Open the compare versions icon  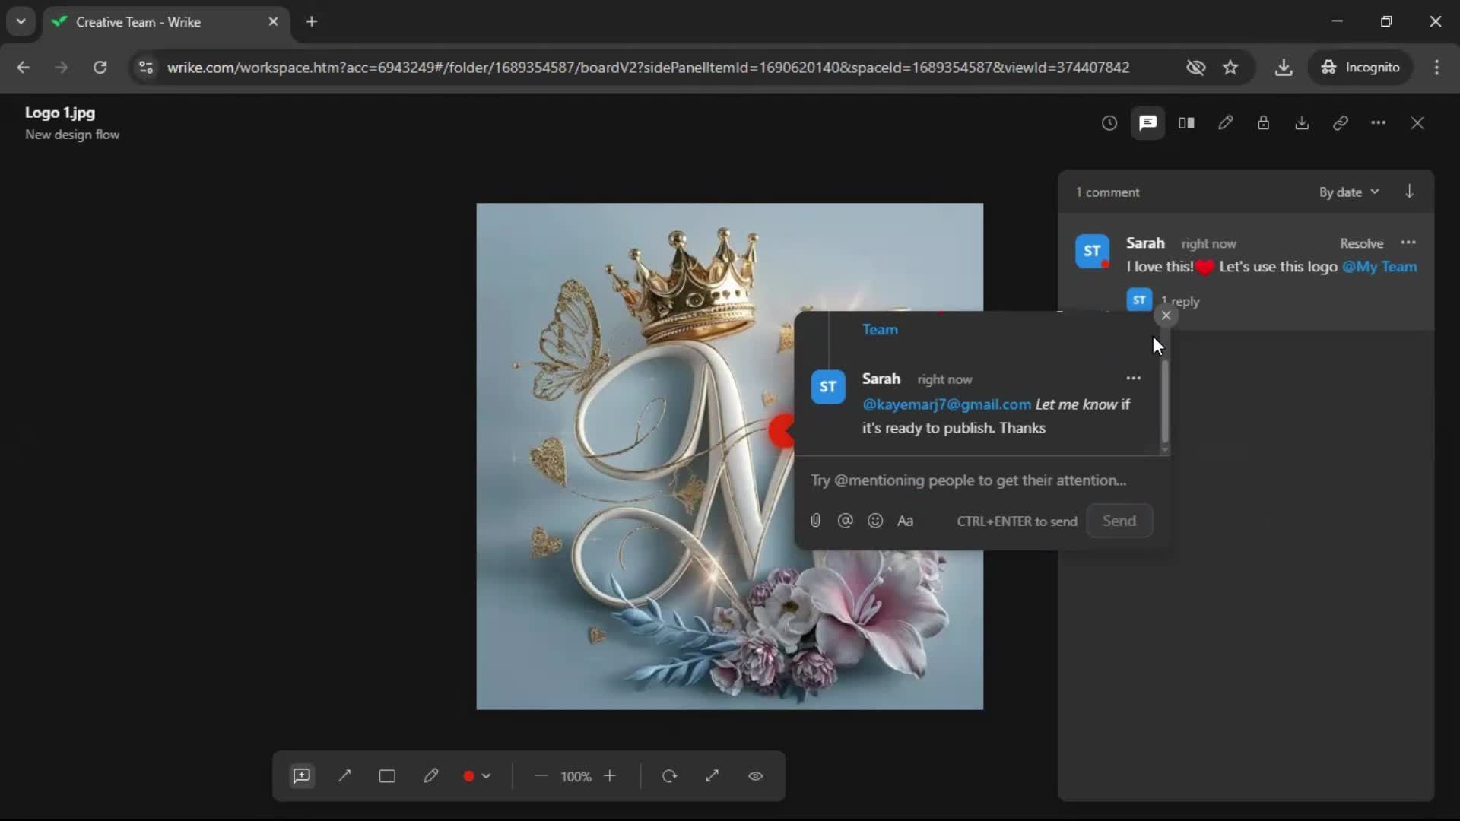[1186, 123]
